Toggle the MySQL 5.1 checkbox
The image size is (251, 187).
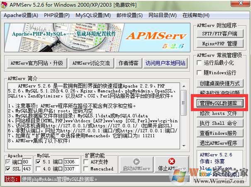click(38, 162)
